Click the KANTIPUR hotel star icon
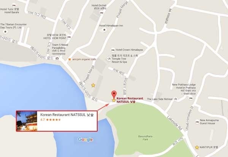The image size is (228, 157). [x=197, y=148]
